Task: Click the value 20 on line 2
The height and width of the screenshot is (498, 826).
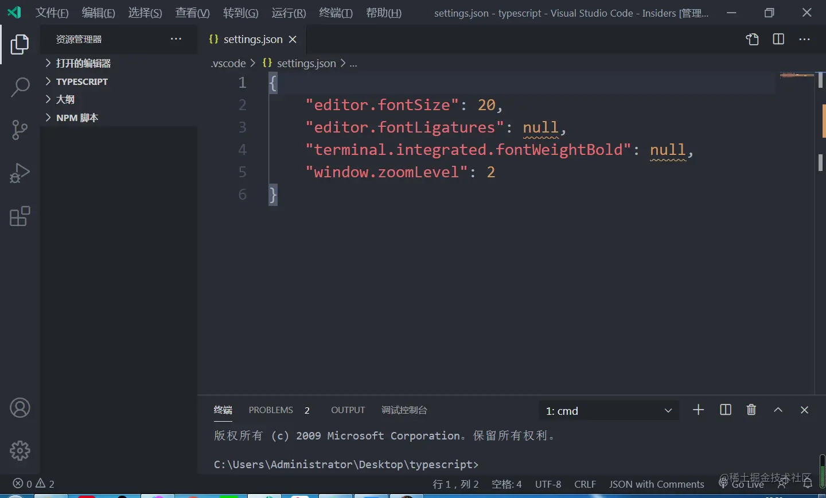Action: [x=486, y=105]
